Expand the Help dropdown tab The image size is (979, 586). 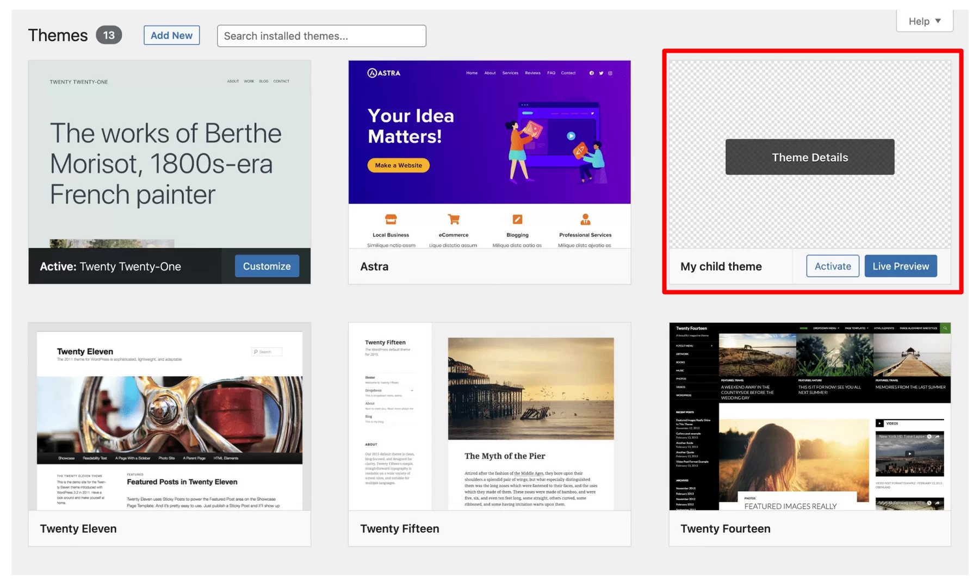pyautogui.click(x=925, y=21)
